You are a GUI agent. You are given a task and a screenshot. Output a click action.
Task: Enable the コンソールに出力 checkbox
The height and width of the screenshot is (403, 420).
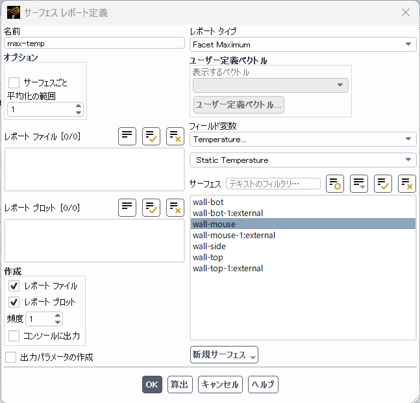click(14, 336)
